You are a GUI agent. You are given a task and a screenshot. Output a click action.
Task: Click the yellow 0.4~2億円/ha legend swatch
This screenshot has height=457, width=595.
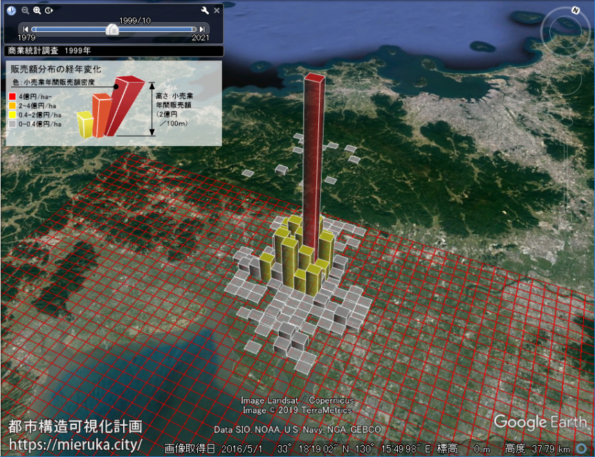[12, 115]
